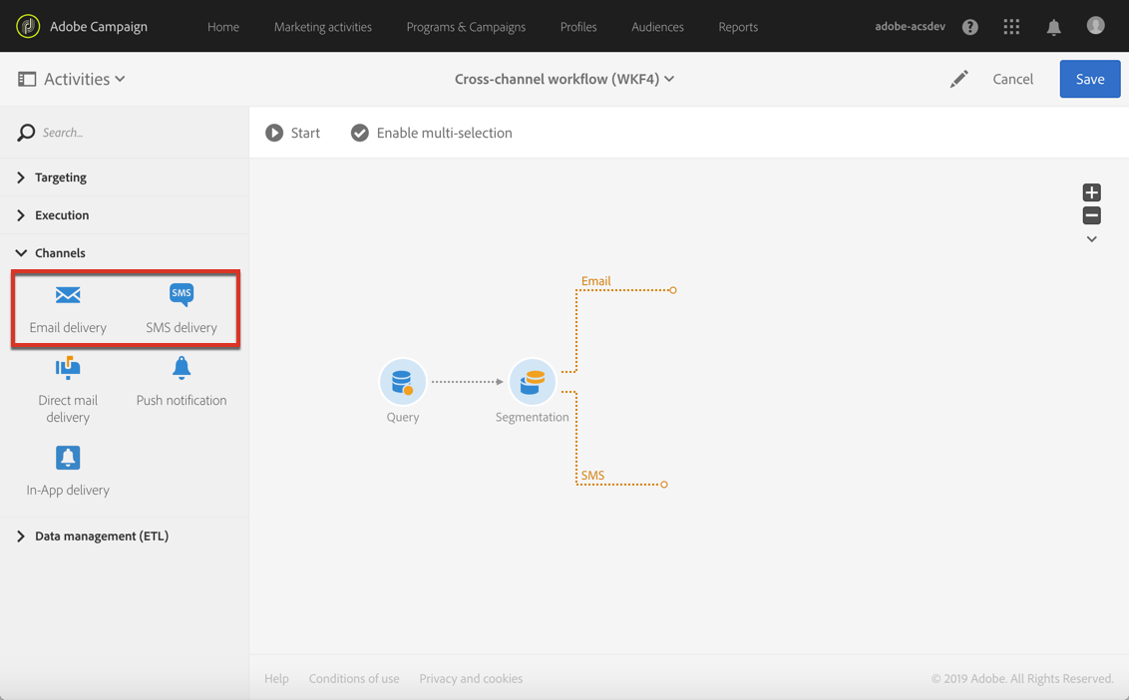Open the notifications bell in header
The height and width of the screenshot is (700, 1129).
[1053, 27]
